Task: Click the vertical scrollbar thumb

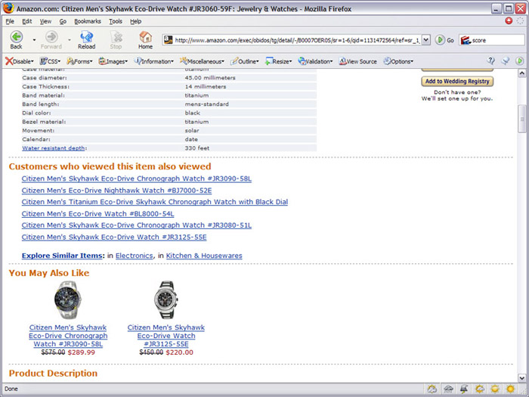Action: (522, 119)
